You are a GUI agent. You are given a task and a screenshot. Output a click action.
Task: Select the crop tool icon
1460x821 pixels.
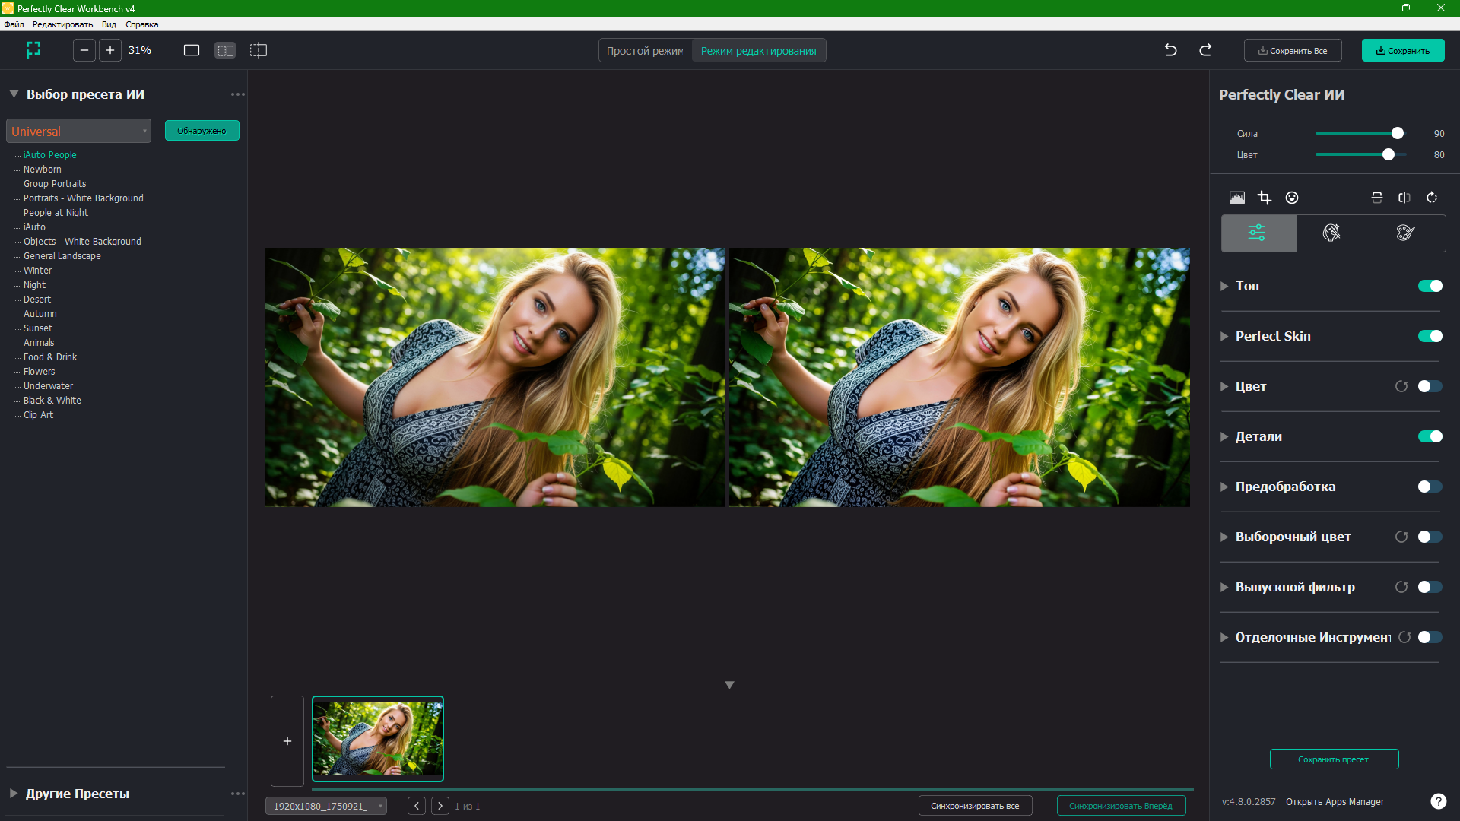coord(1265,198)
